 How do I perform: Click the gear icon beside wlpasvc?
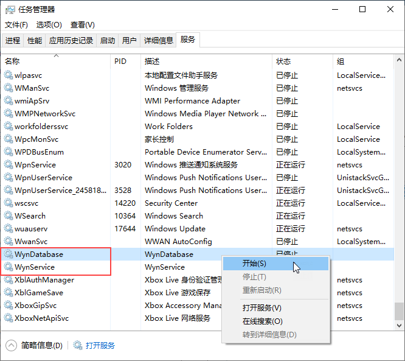coord(9,75)
